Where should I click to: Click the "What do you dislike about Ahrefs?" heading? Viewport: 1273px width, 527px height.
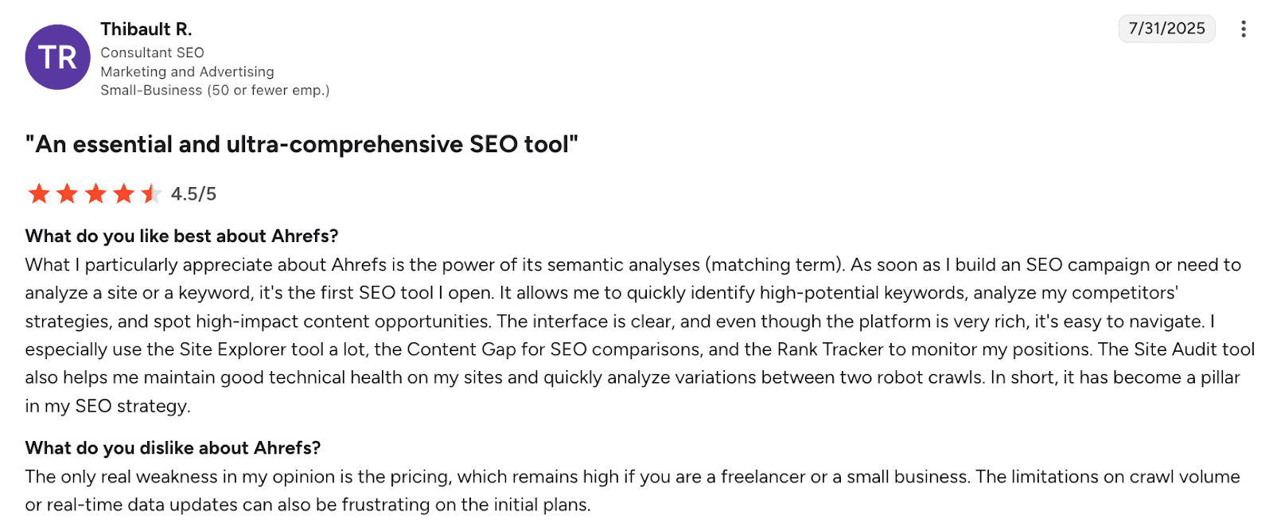pos(173,448)
